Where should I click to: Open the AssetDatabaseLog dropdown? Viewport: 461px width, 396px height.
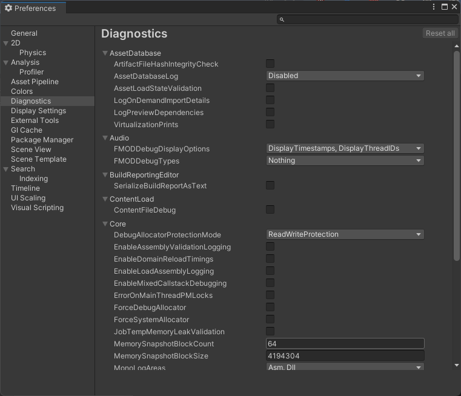[345, 76]
